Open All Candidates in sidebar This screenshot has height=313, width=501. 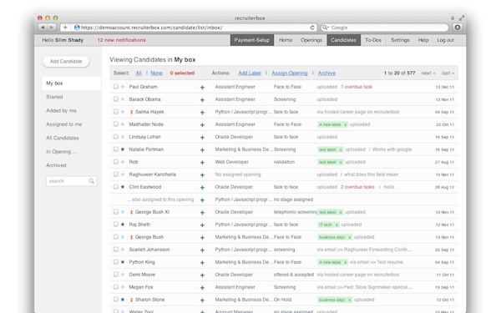click(x=63, y=138)
